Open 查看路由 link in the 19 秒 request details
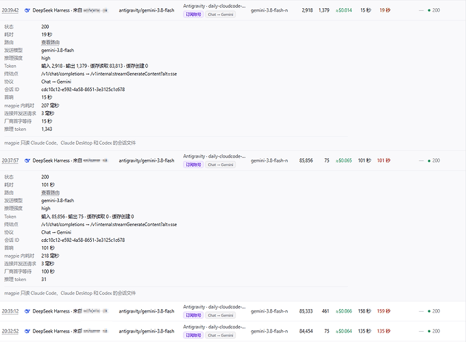Screen dimensions: 466x342 50,42
